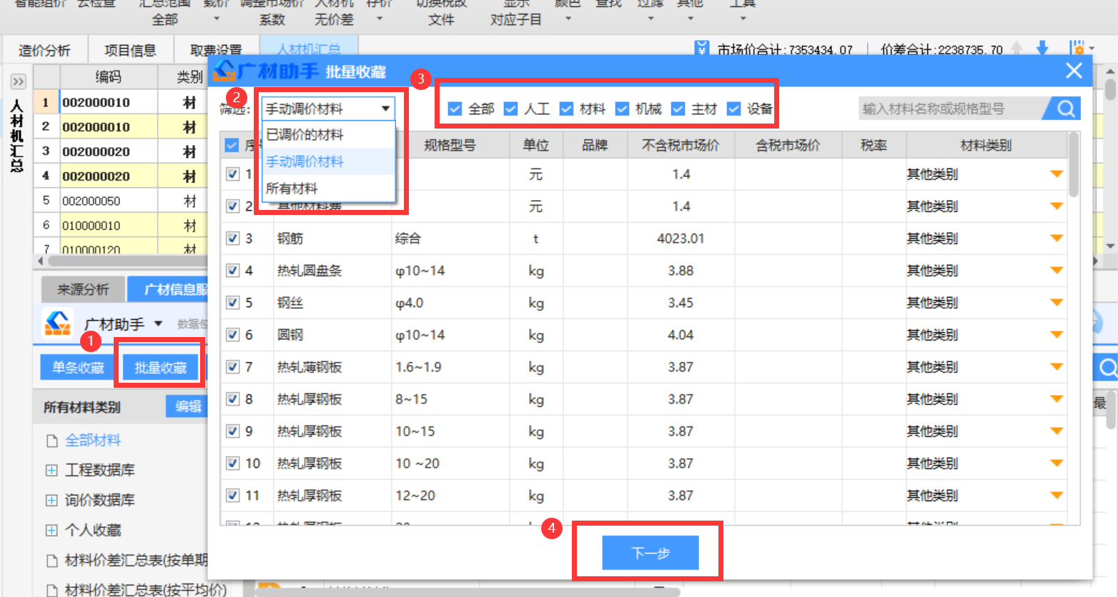The width and height of the screenshot is (1118, 597).
Task: Click the 不含税市场价 column header
Action: 681,145
